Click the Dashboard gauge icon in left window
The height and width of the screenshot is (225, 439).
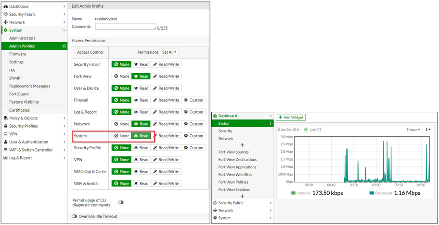pyautogui.click(x=5, y=6)
